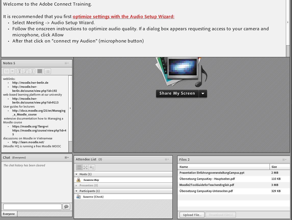The image size is (292, 220).
Task: Open the Notes text color swatch
Action: [x=40, y=71]
